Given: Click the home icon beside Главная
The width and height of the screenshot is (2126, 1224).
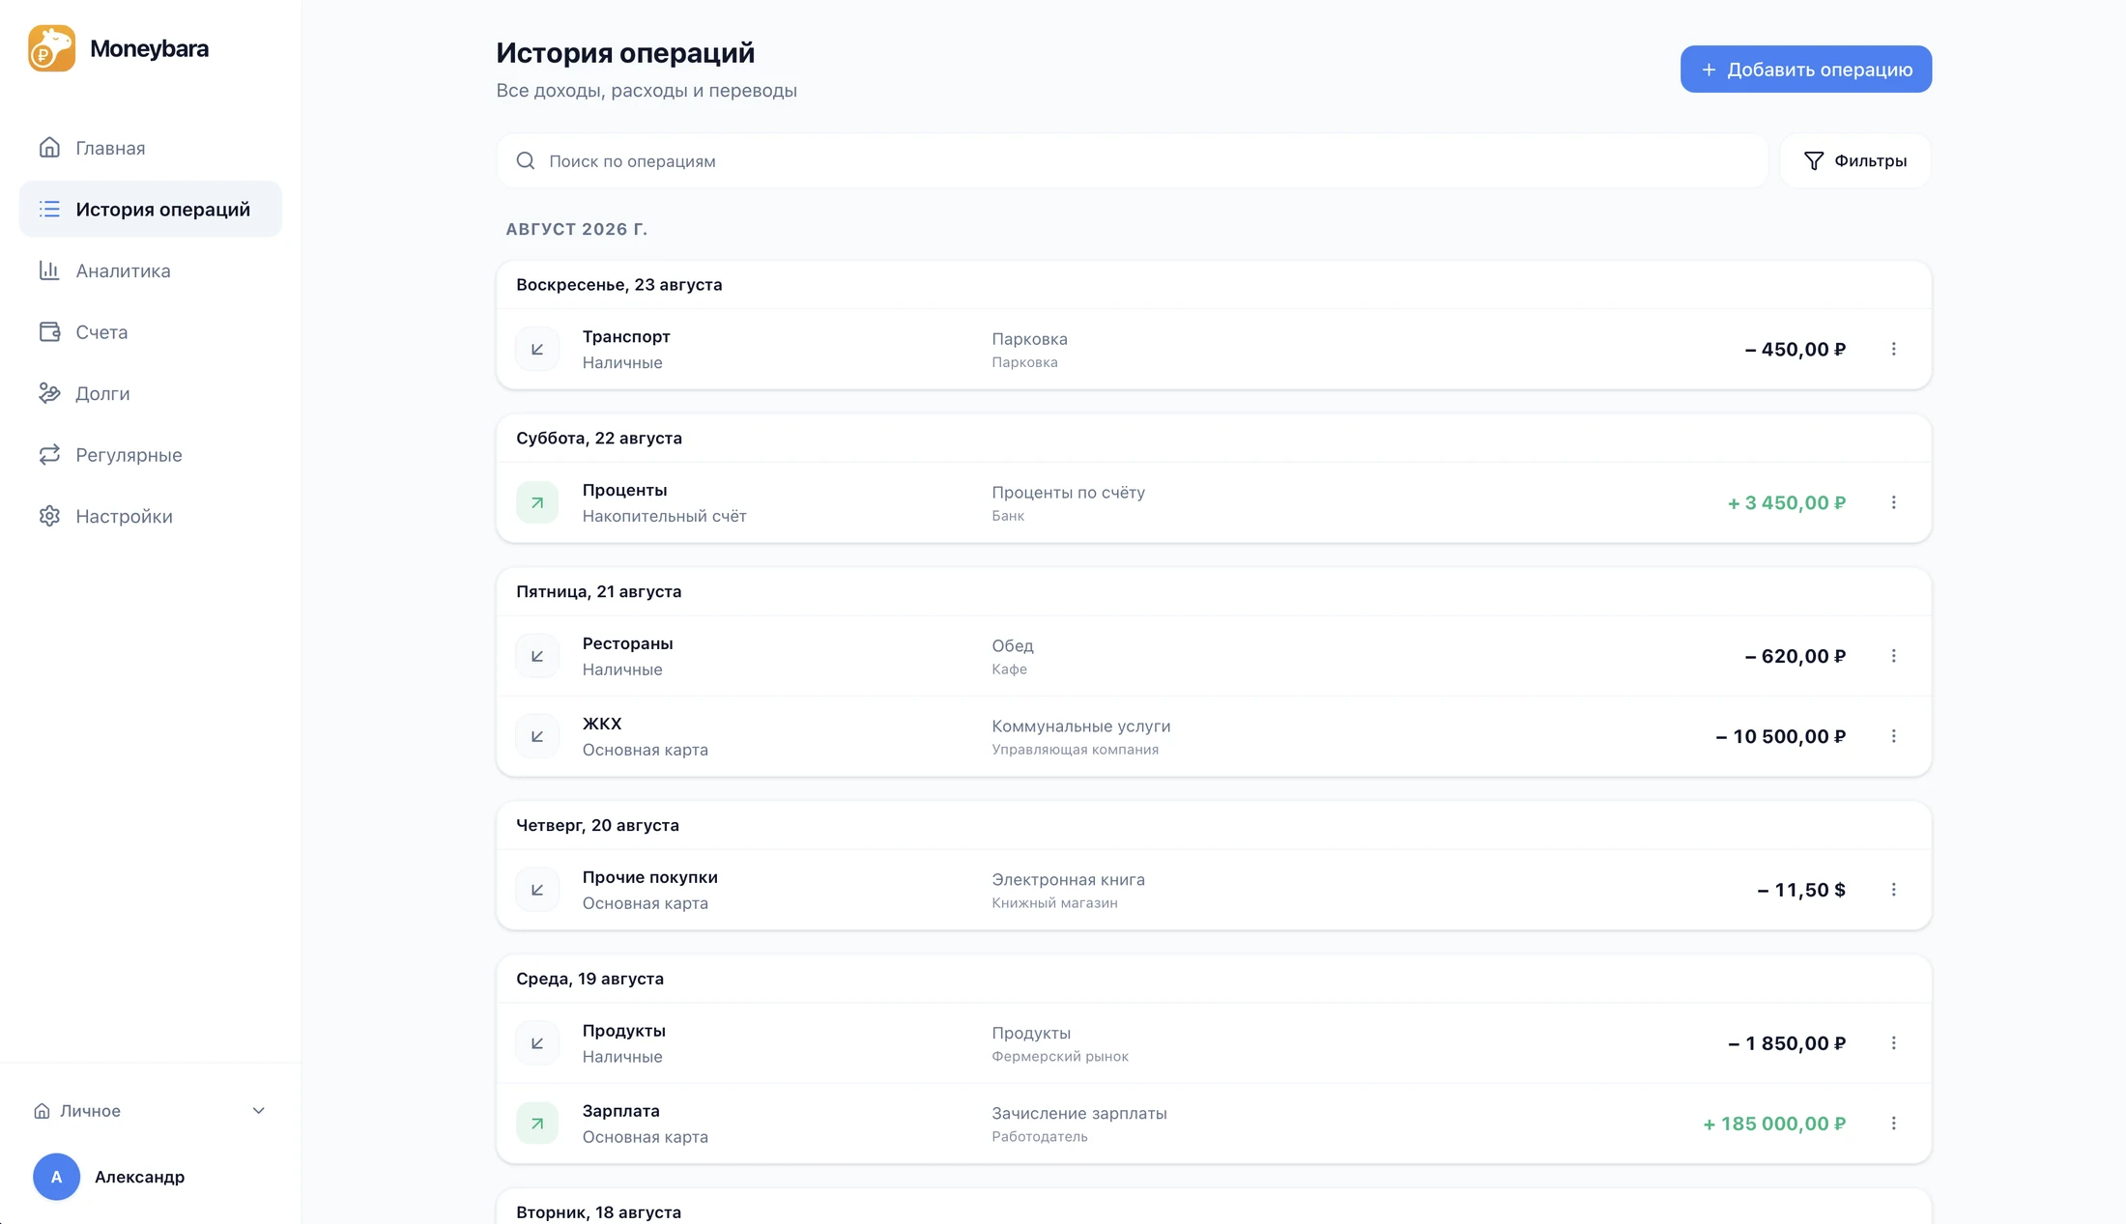Looking at the screenshot, I should pos(49,148).
